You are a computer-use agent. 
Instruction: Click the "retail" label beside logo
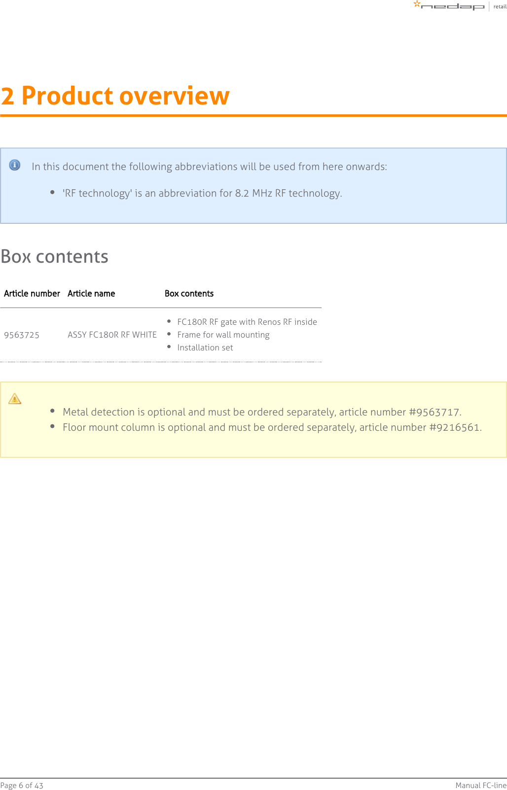click(500, 6)
